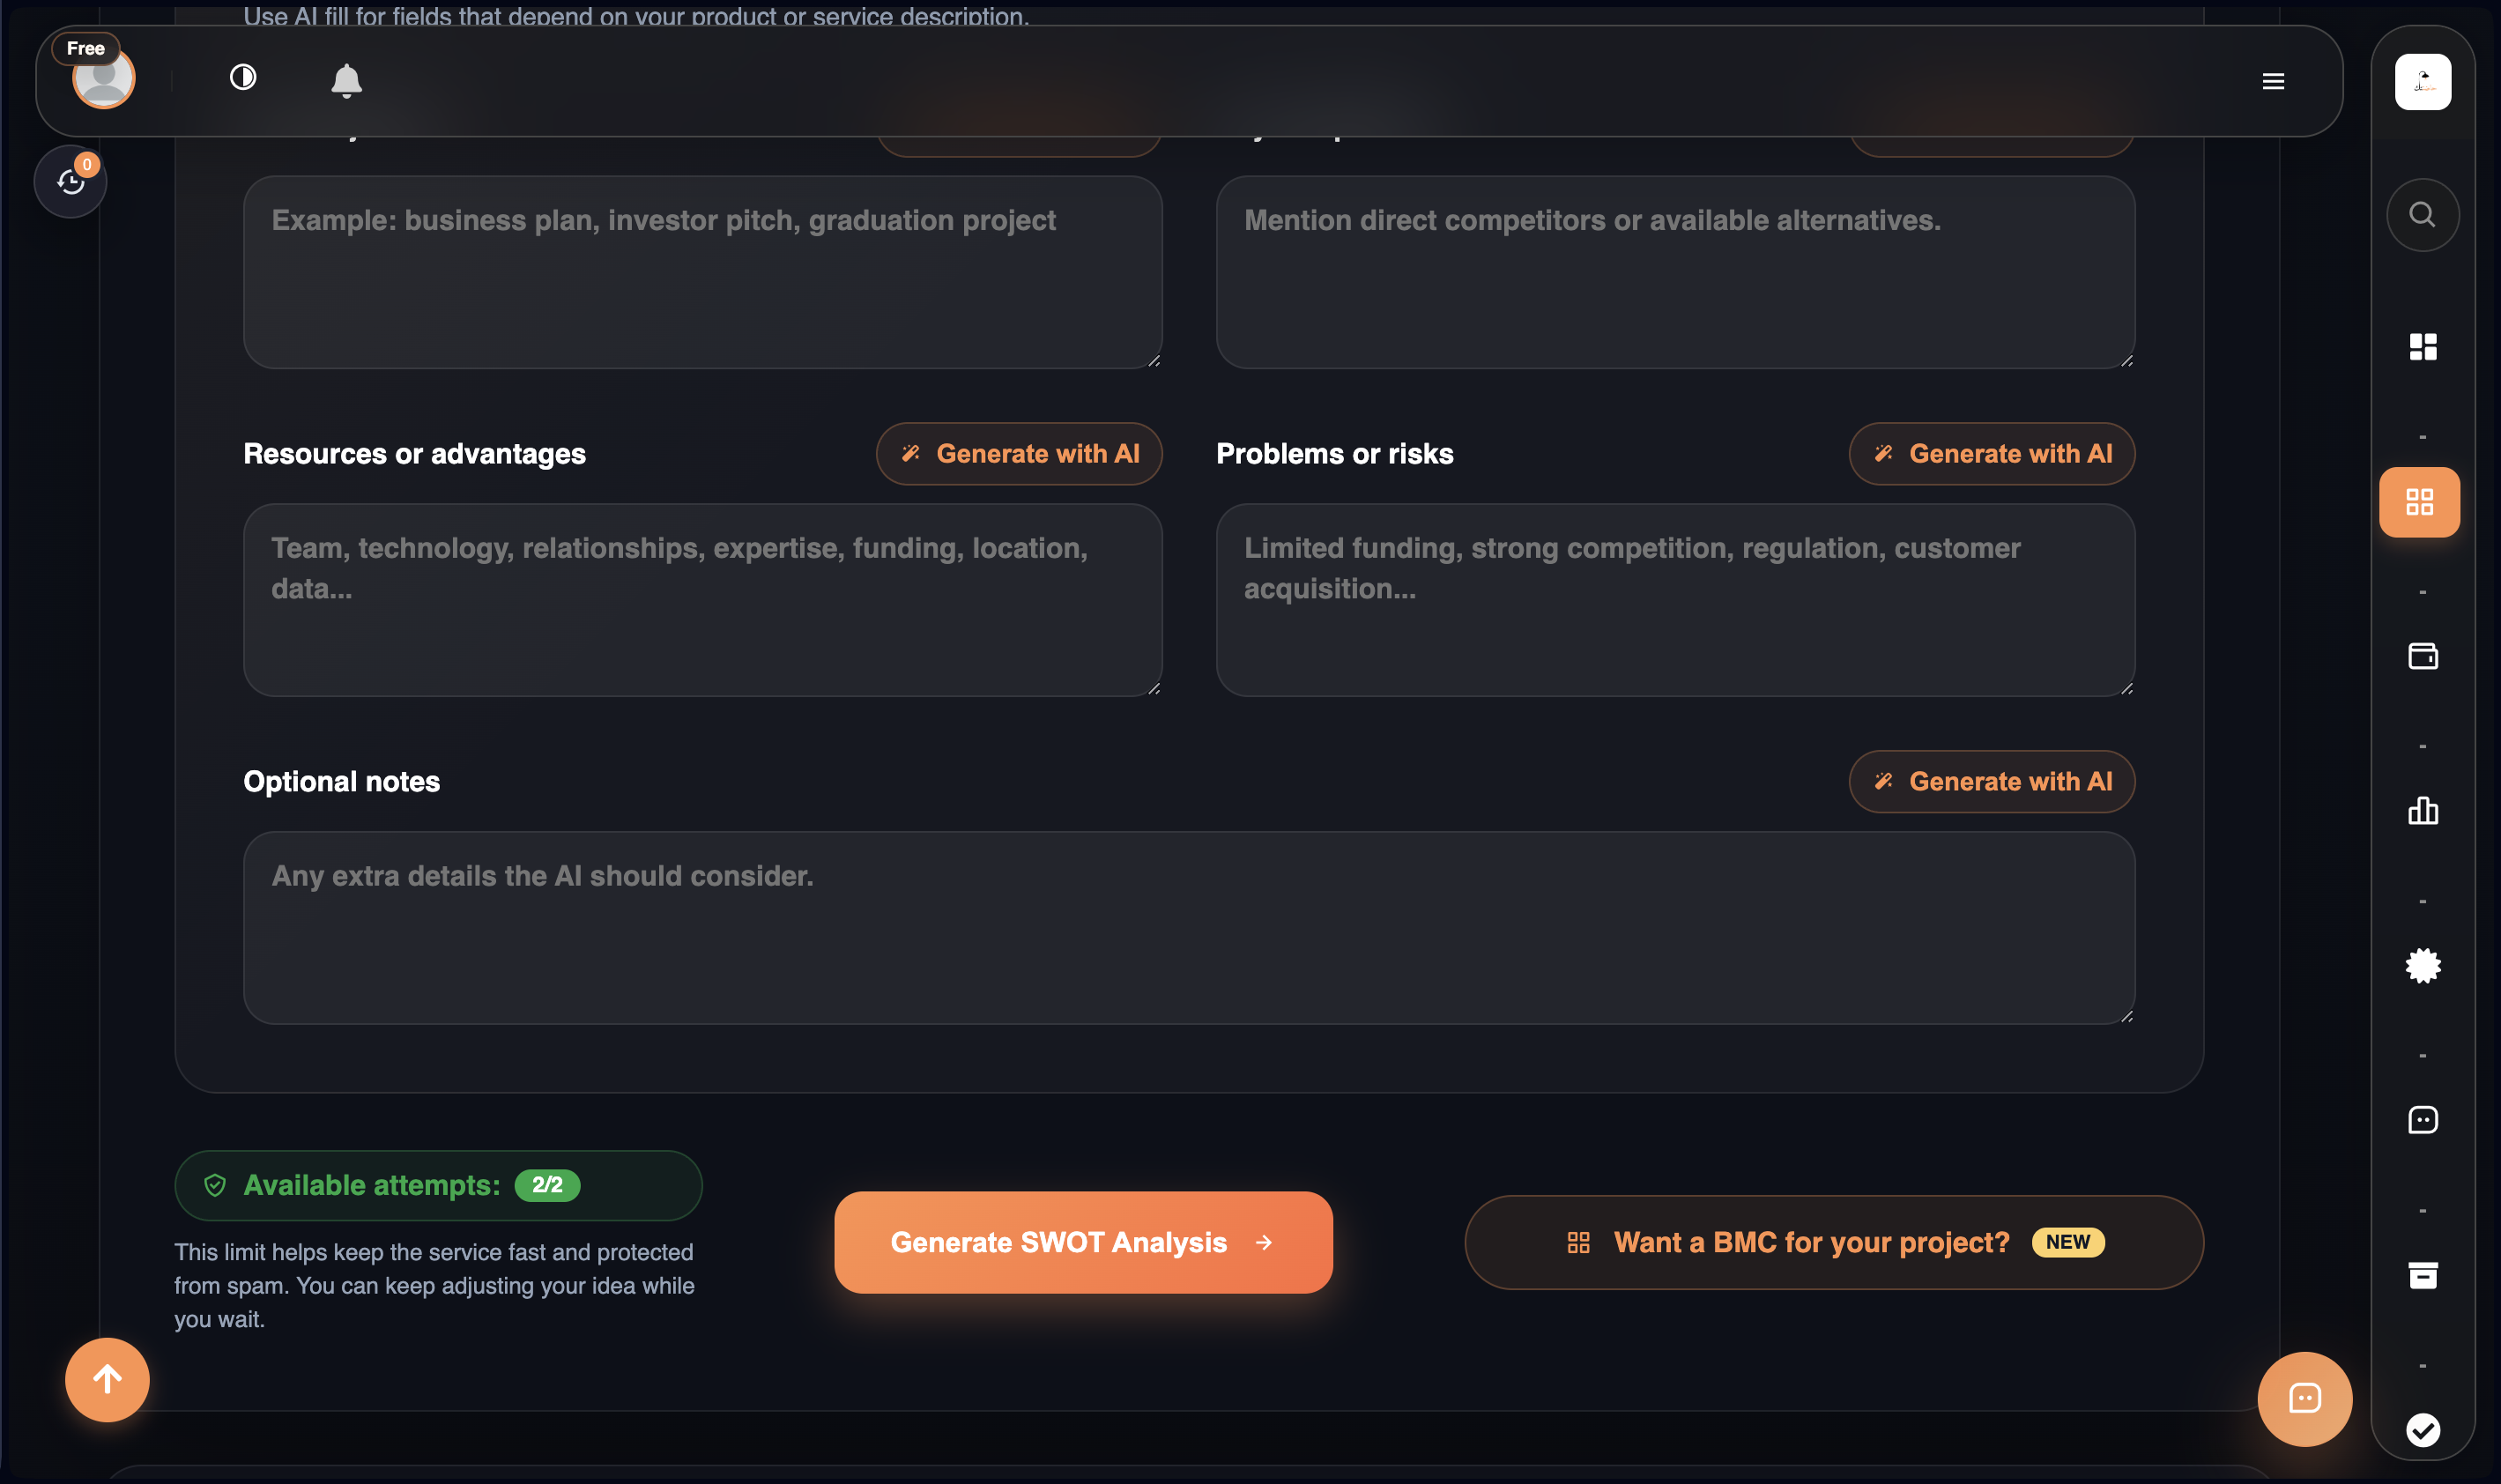Open the Want a BMC for your project link
2501x1484 pixels.
(x=1833, y=1242)
